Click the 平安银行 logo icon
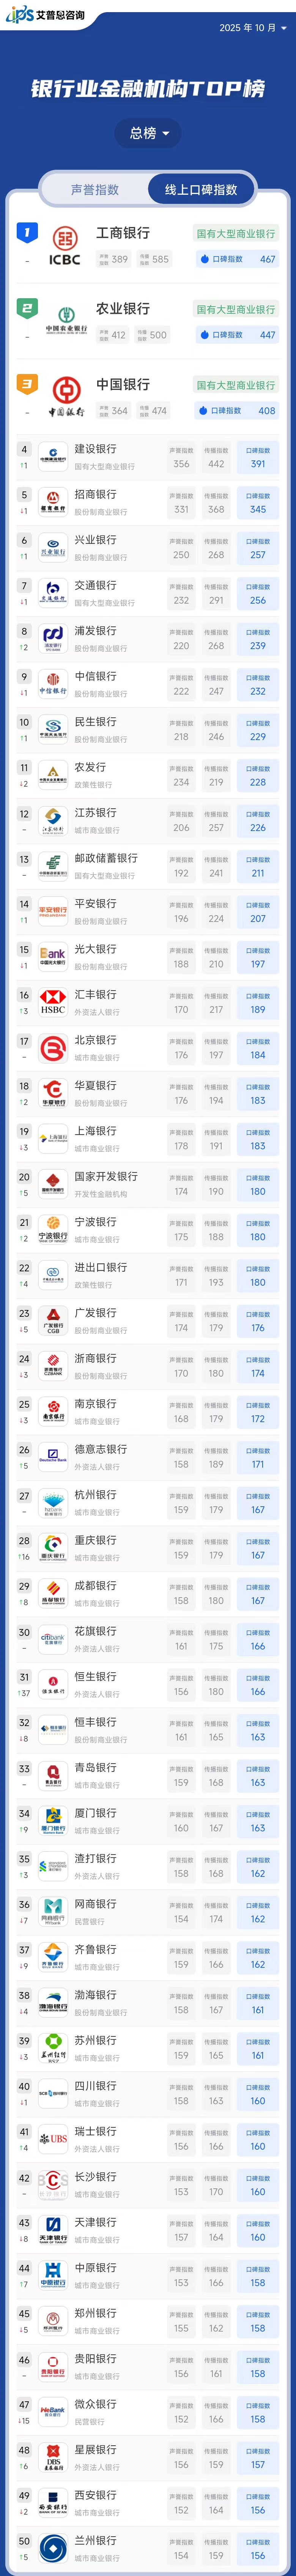 pos(53,911)
